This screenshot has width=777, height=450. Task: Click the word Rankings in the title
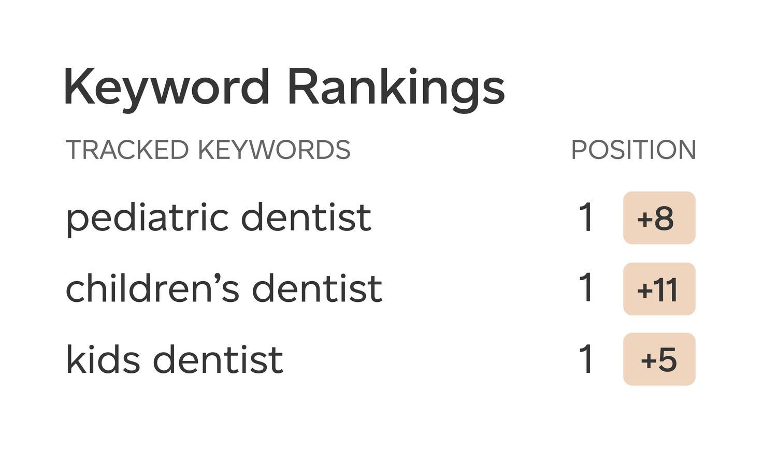395,87
